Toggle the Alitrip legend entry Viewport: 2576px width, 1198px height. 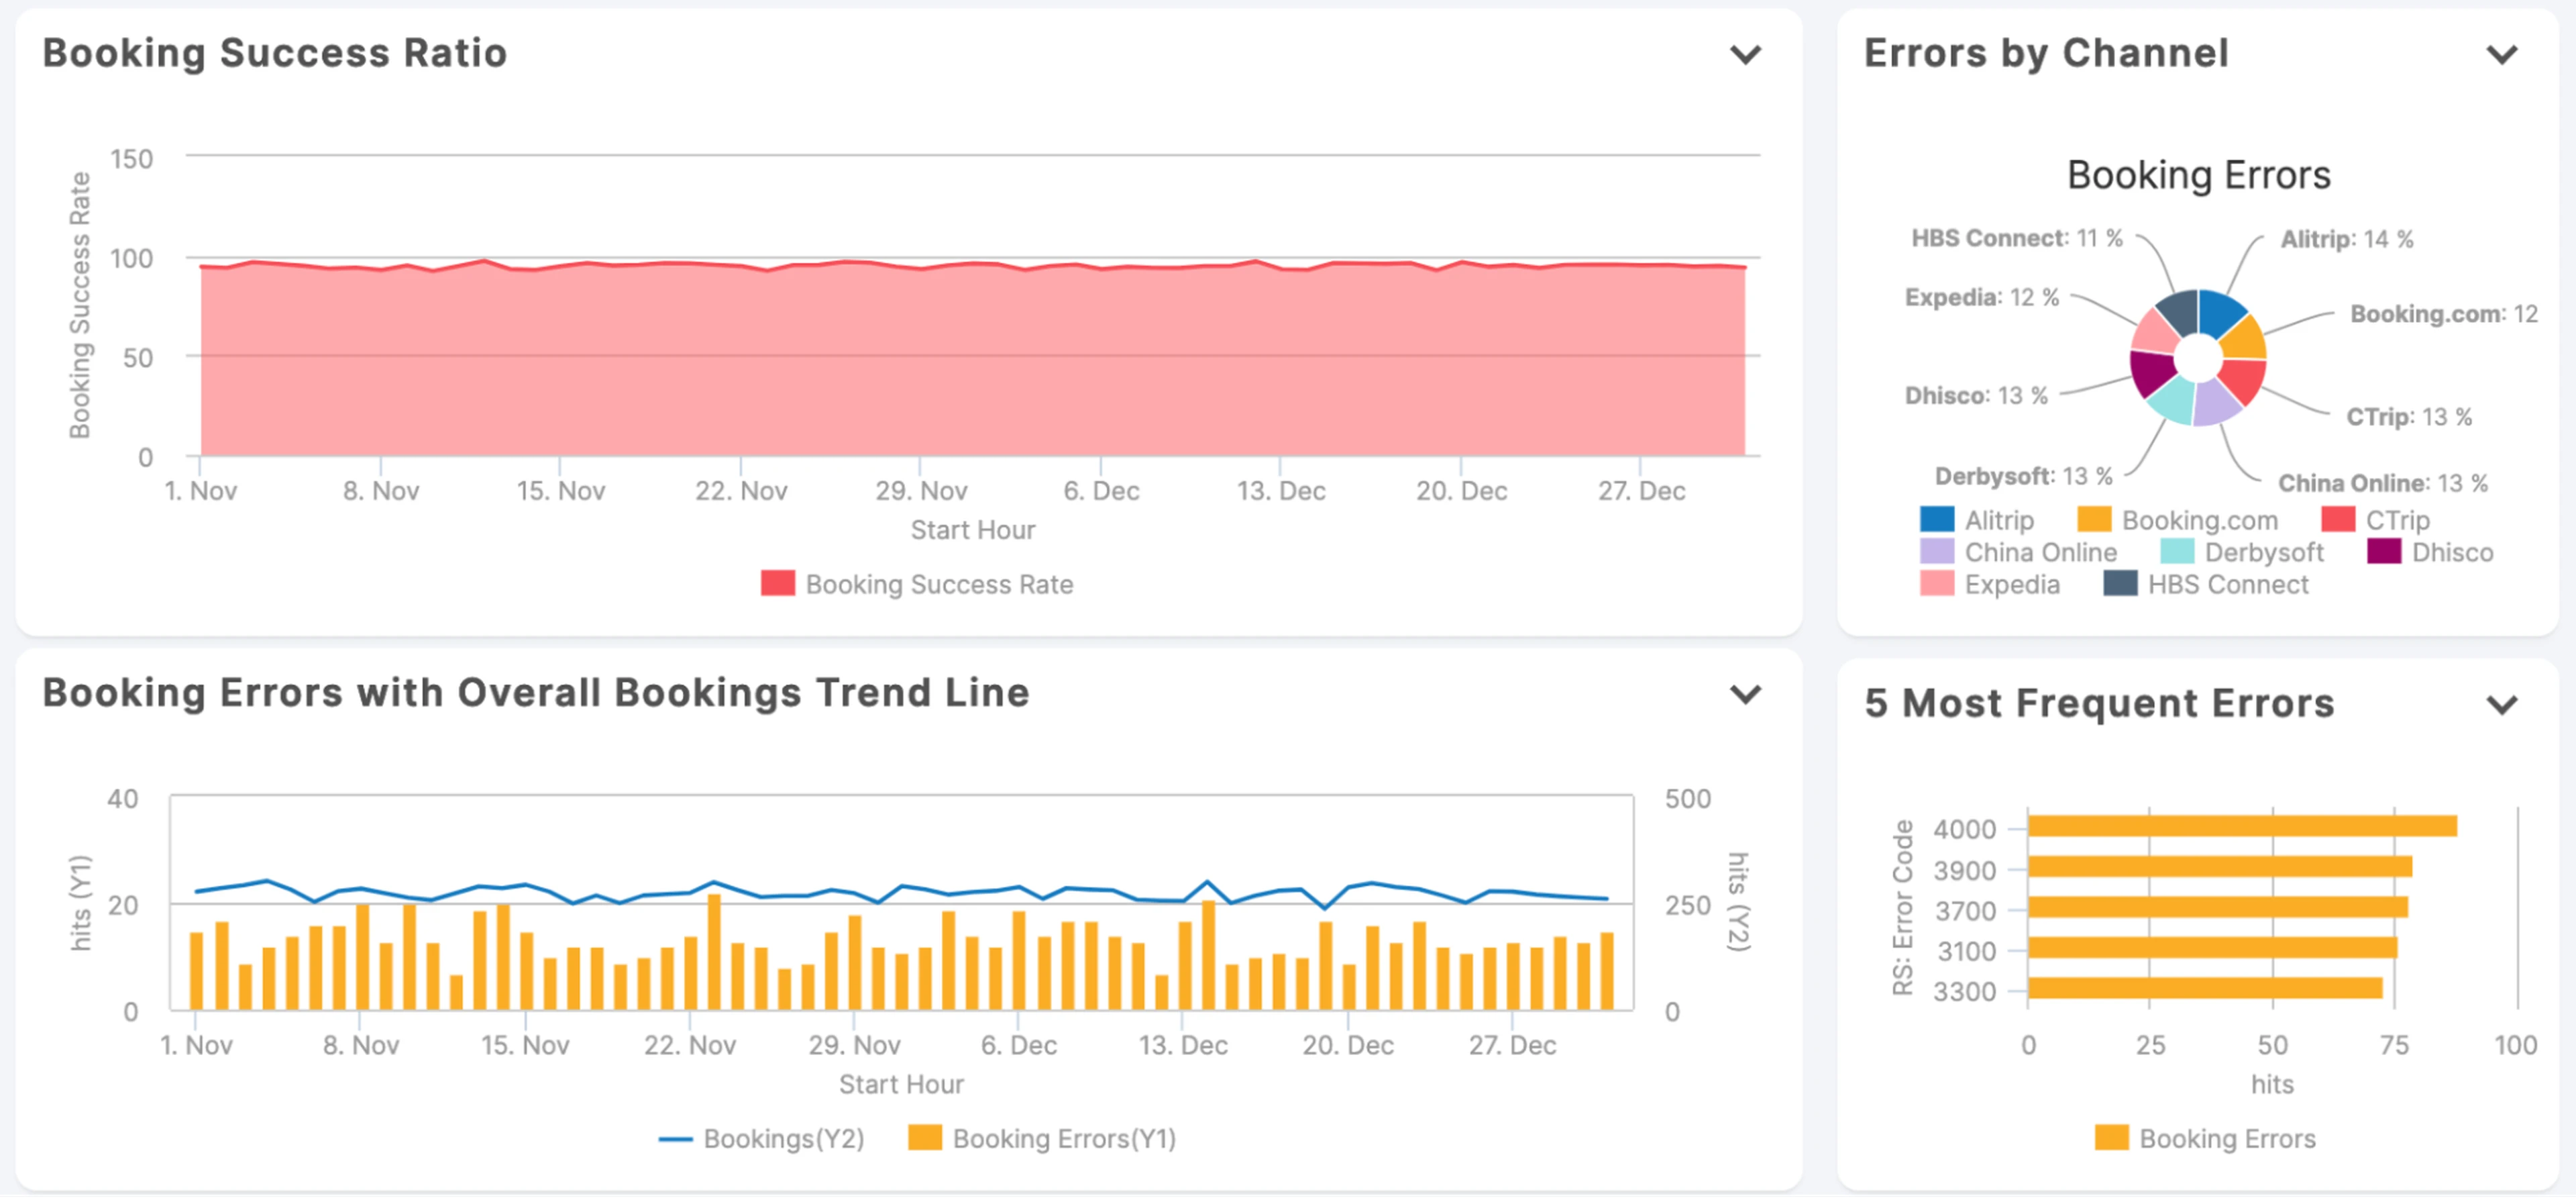pyautogui.click(x=1977, y=520)
